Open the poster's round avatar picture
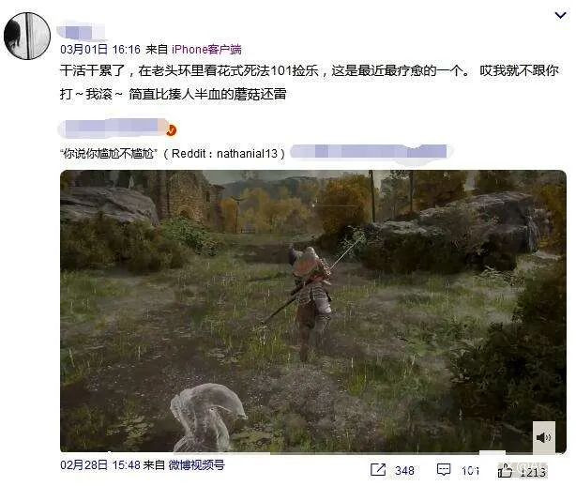The width and height of the screenshot is (576, 486). pos(27,36)
